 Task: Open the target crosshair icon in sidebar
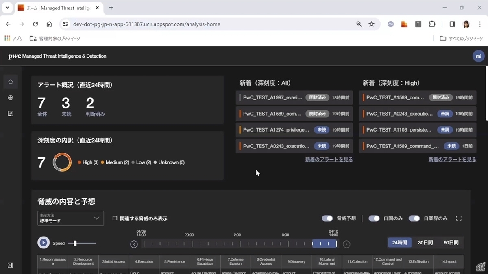coord(11,98)
